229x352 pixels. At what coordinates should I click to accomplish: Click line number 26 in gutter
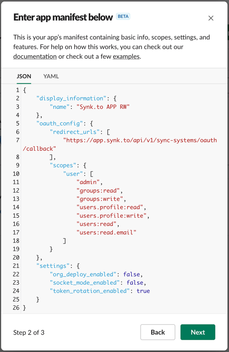point(16,308)
